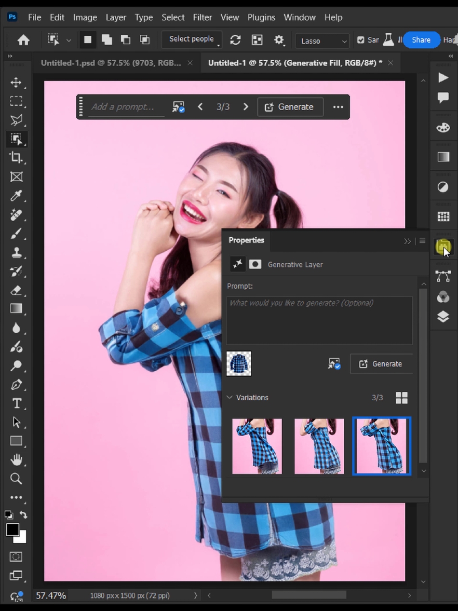Click Generate on contextual task bar
This screenshot has width=458, height=611.
point(290,107)
